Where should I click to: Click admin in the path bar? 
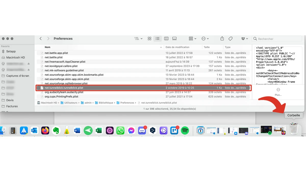[x=86, y=103]
